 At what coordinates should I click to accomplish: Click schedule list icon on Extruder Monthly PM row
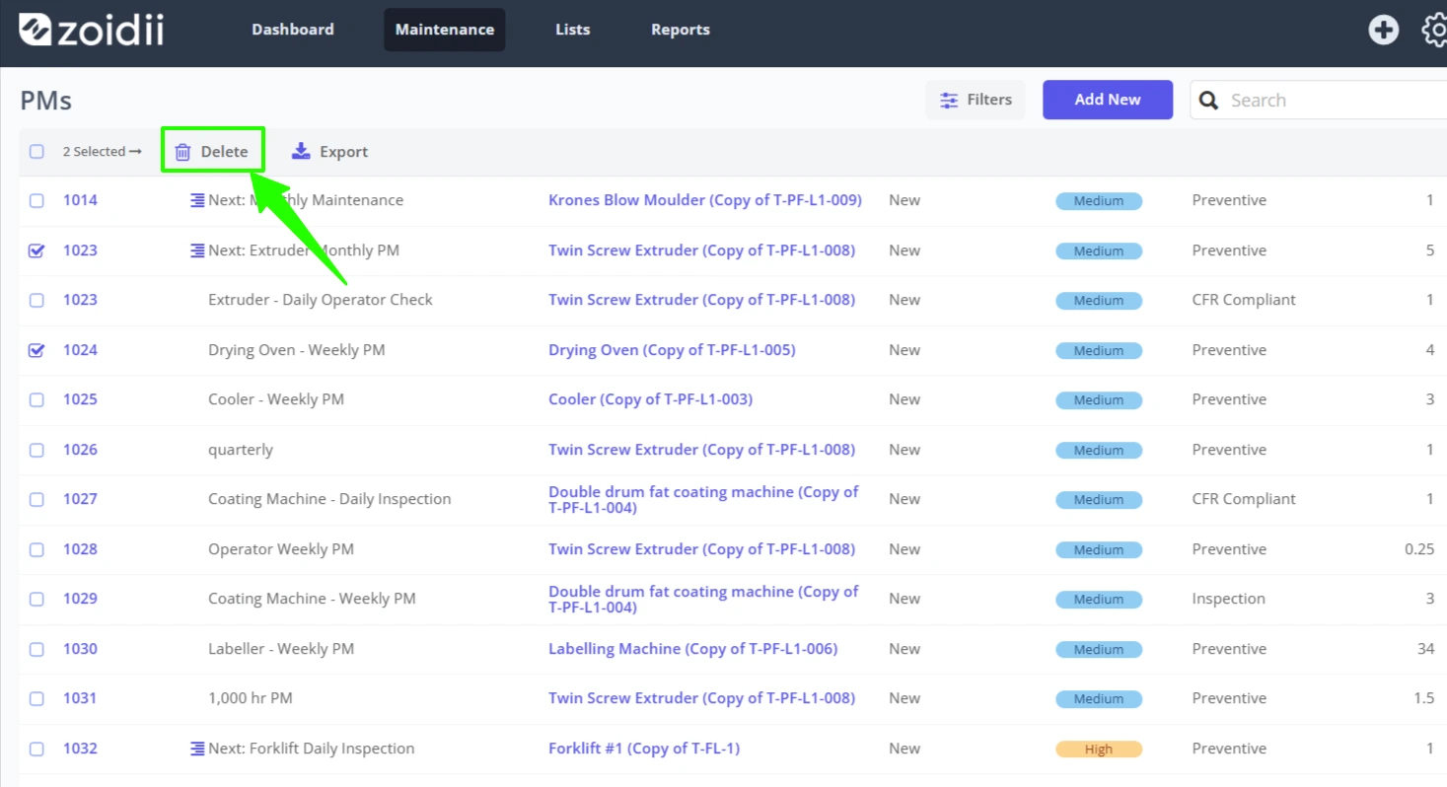[x=197, y=250]
